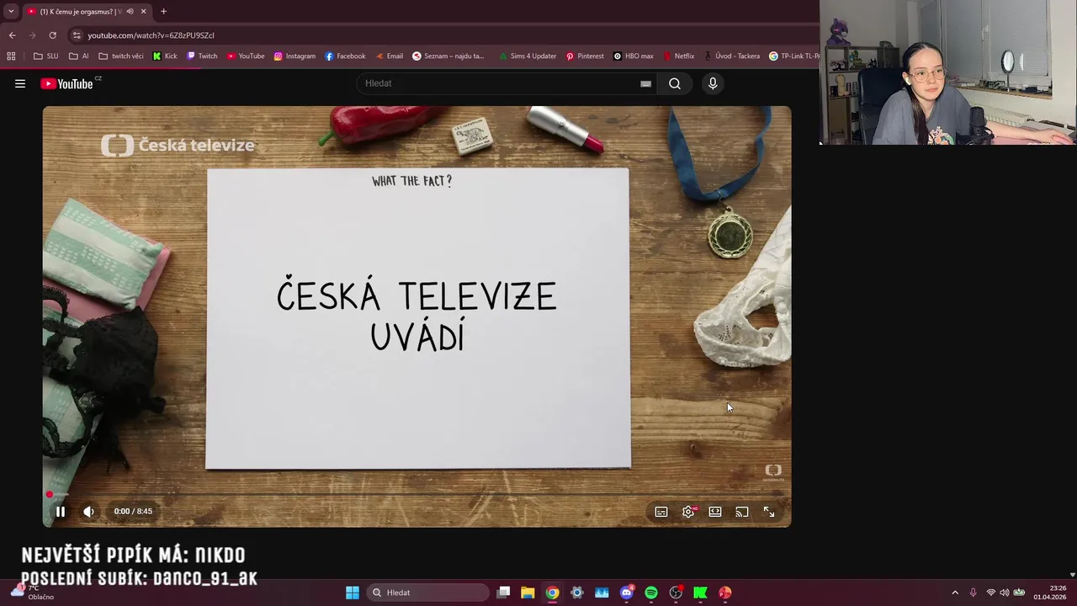Open the Email bookmark
Viewport: 1077px width, 606px height.
tap(389, 56)
